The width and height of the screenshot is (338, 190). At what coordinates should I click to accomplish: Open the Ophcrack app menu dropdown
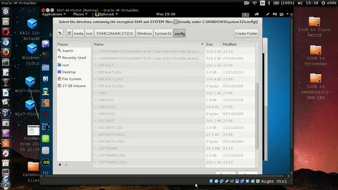[107, 14]
